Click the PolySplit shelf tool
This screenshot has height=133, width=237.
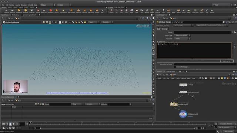(38, 11)
